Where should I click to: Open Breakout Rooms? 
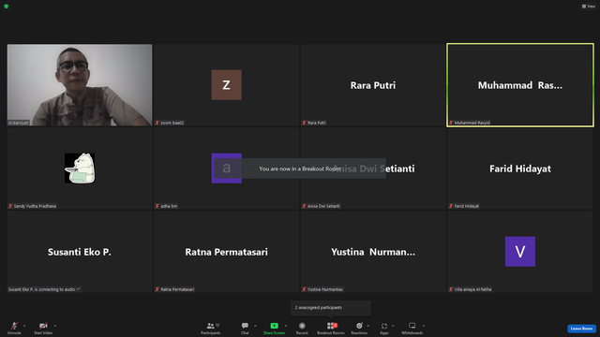[331, 328]
